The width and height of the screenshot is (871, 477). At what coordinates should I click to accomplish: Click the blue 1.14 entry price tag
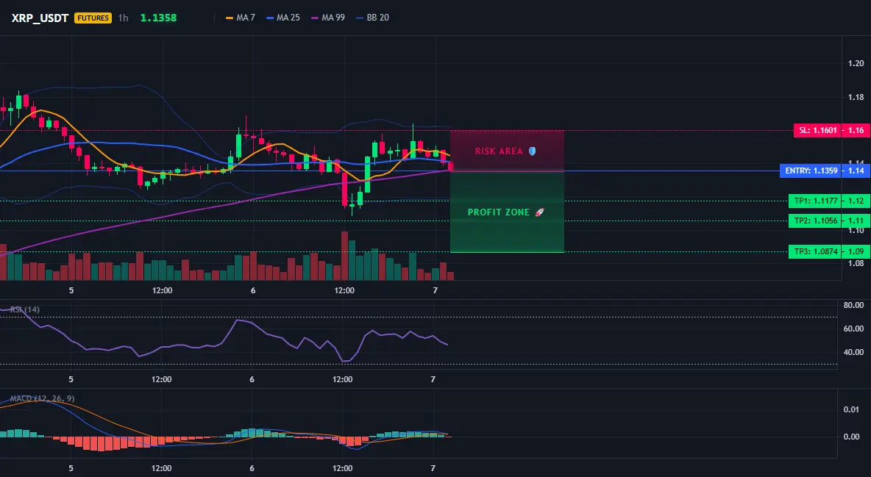click(856, 171)
